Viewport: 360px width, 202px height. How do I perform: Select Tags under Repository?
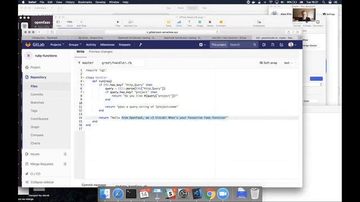(34, 111)
